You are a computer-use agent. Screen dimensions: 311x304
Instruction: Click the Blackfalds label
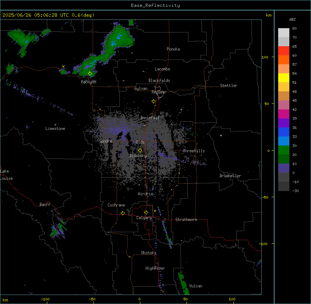pos(159,81)
